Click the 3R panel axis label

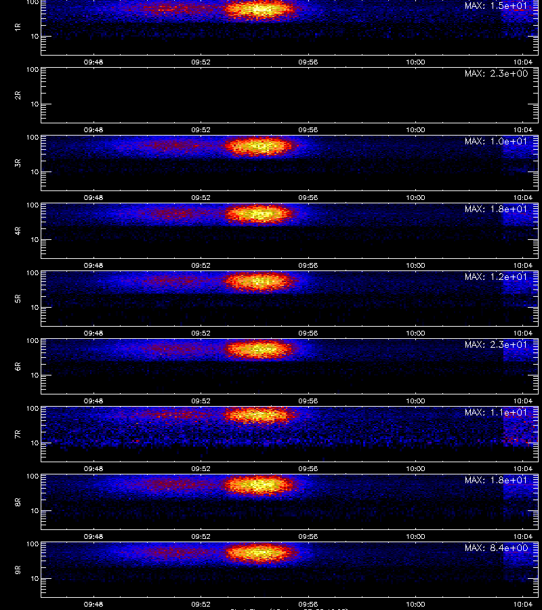(x=18, y=163)
